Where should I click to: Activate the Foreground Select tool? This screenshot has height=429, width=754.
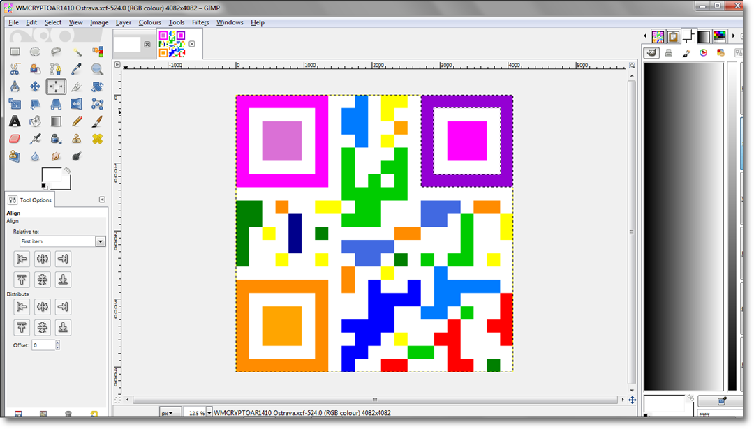[x=35, y=69]
